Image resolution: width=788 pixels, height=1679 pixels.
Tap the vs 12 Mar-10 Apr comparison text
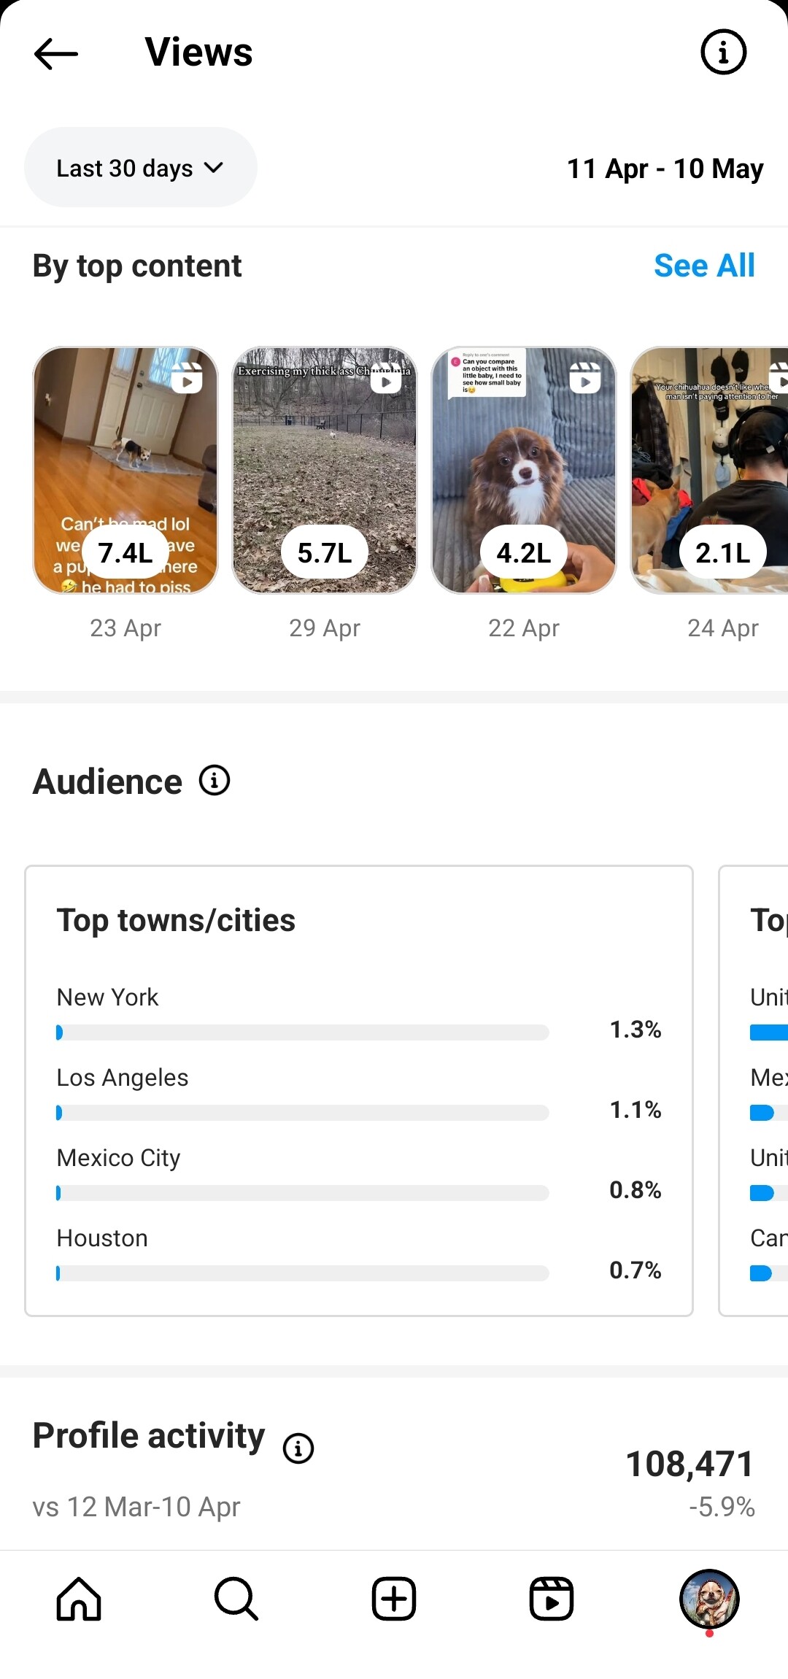click(136, 1507)
